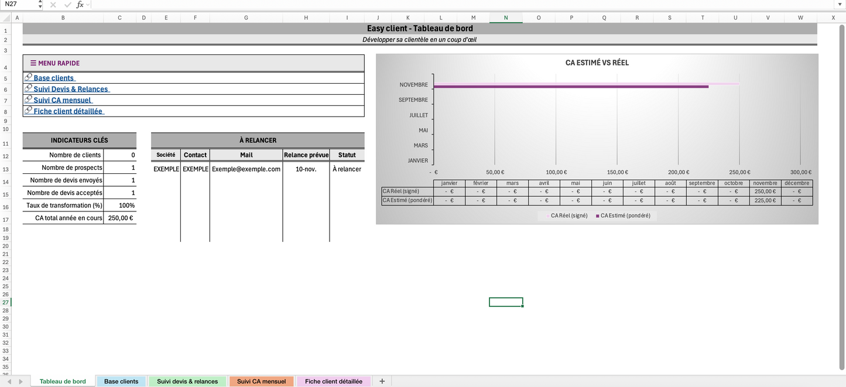846x387 pixels.
Task: Toggle the CA Estimé (pondéré) legend entry
Action: [x=624, y=215]
